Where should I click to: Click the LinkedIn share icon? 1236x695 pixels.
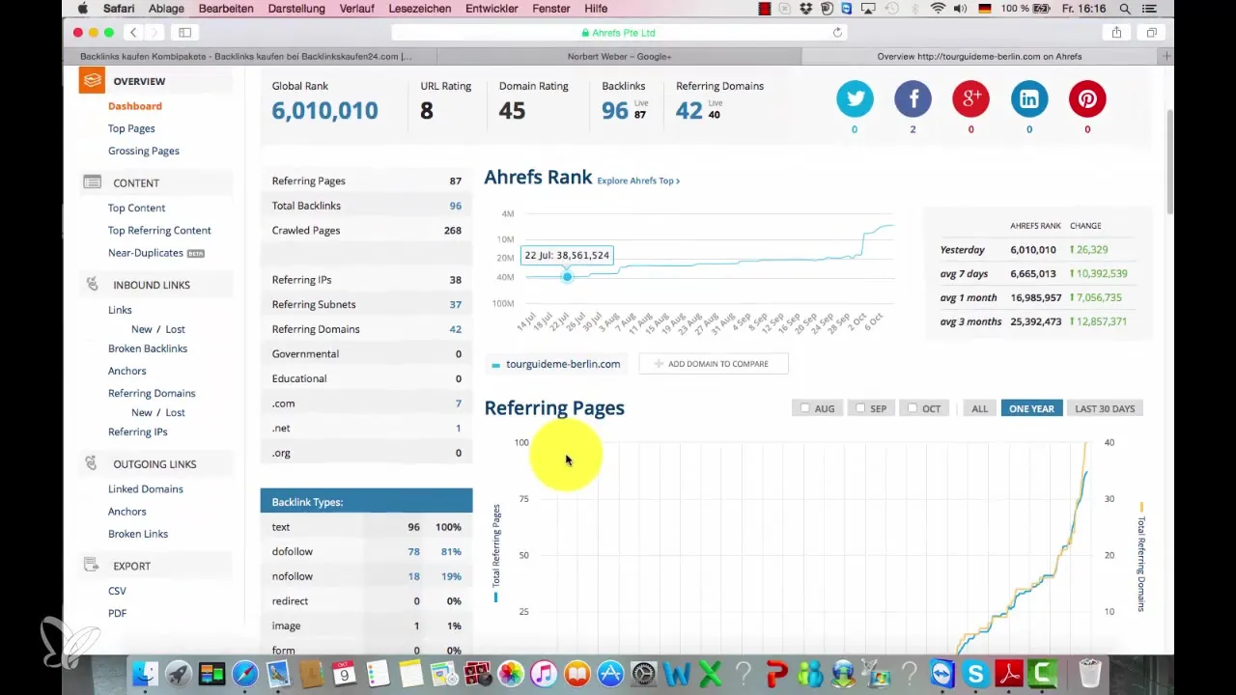tap(1029, 98)
